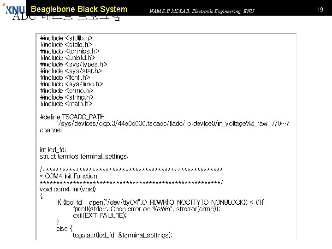Click the 'exit(EXIT_FAILURE);' line

click(100, 215)
